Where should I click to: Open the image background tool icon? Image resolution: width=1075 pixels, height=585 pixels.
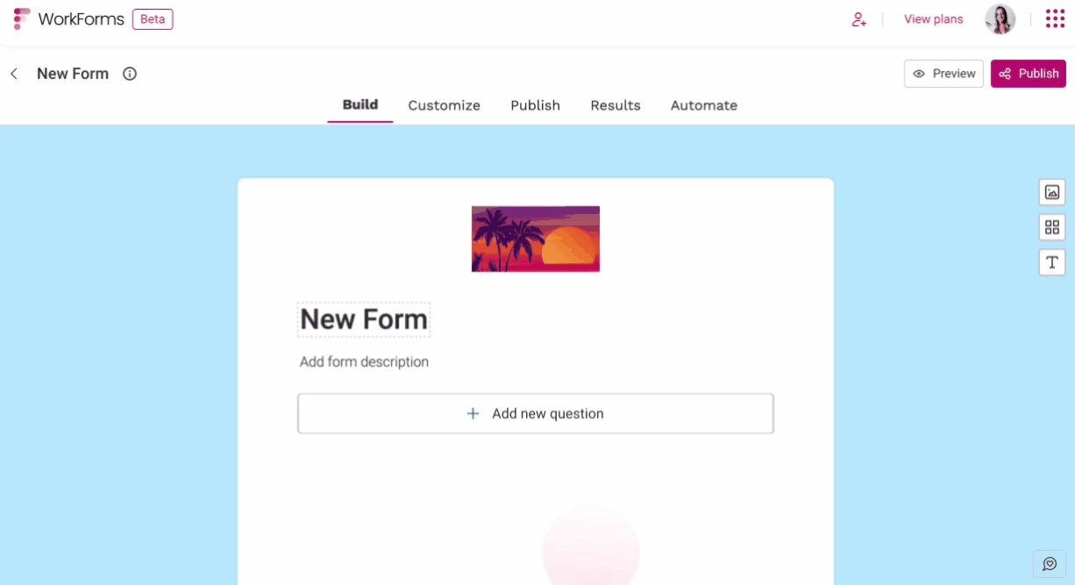[x=1052, y=192]
